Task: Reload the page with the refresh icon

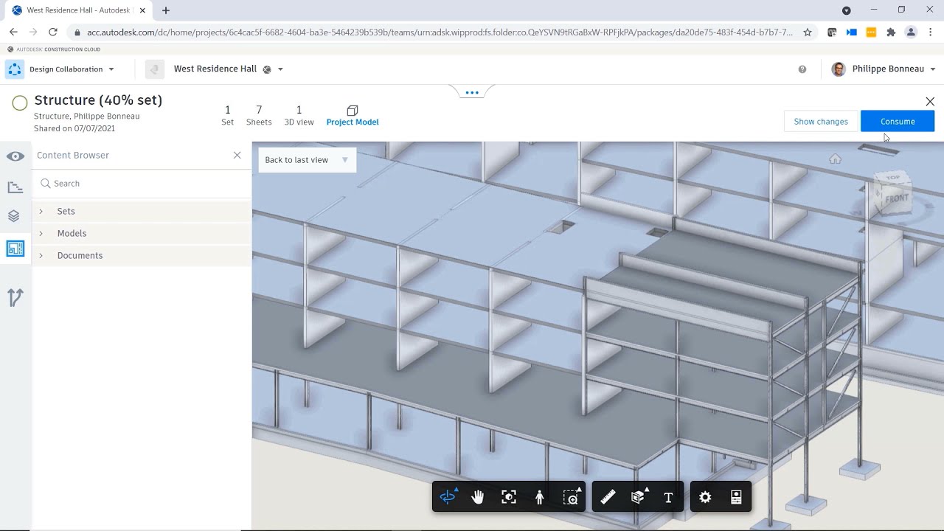Action: pos(53,32)
